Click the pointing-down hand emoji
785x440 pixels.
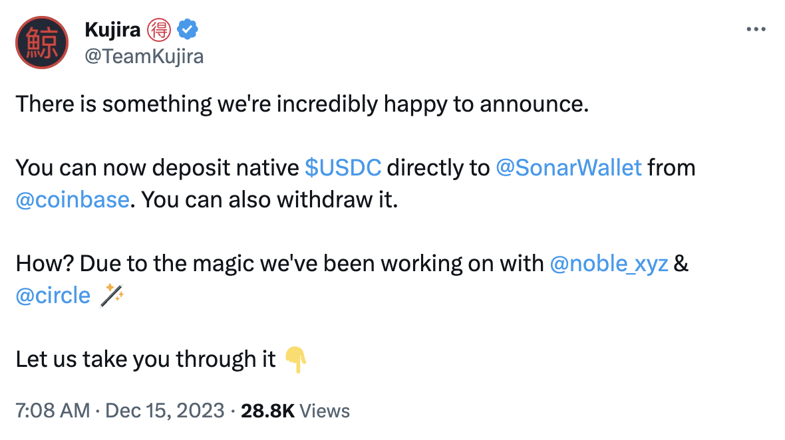(x=295, y=360)
